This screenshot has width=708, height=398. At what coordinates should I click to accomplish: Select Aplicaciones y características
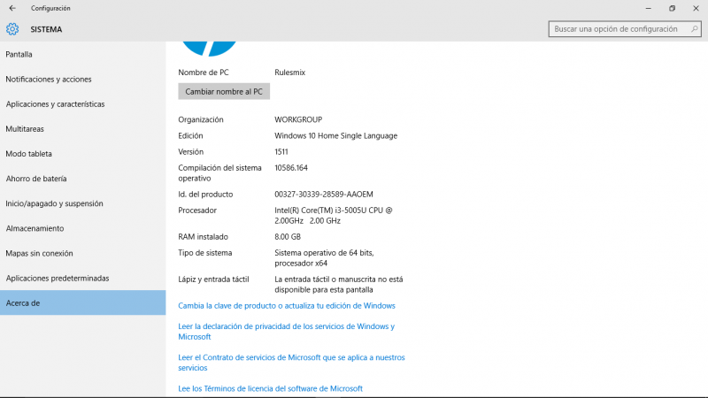[82, 103]
